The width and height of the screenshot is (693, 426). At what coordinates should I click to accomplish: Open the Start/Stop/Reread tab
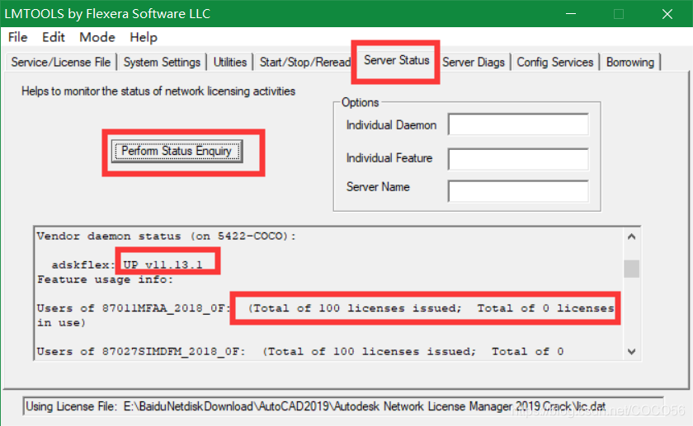pos(304,63)
